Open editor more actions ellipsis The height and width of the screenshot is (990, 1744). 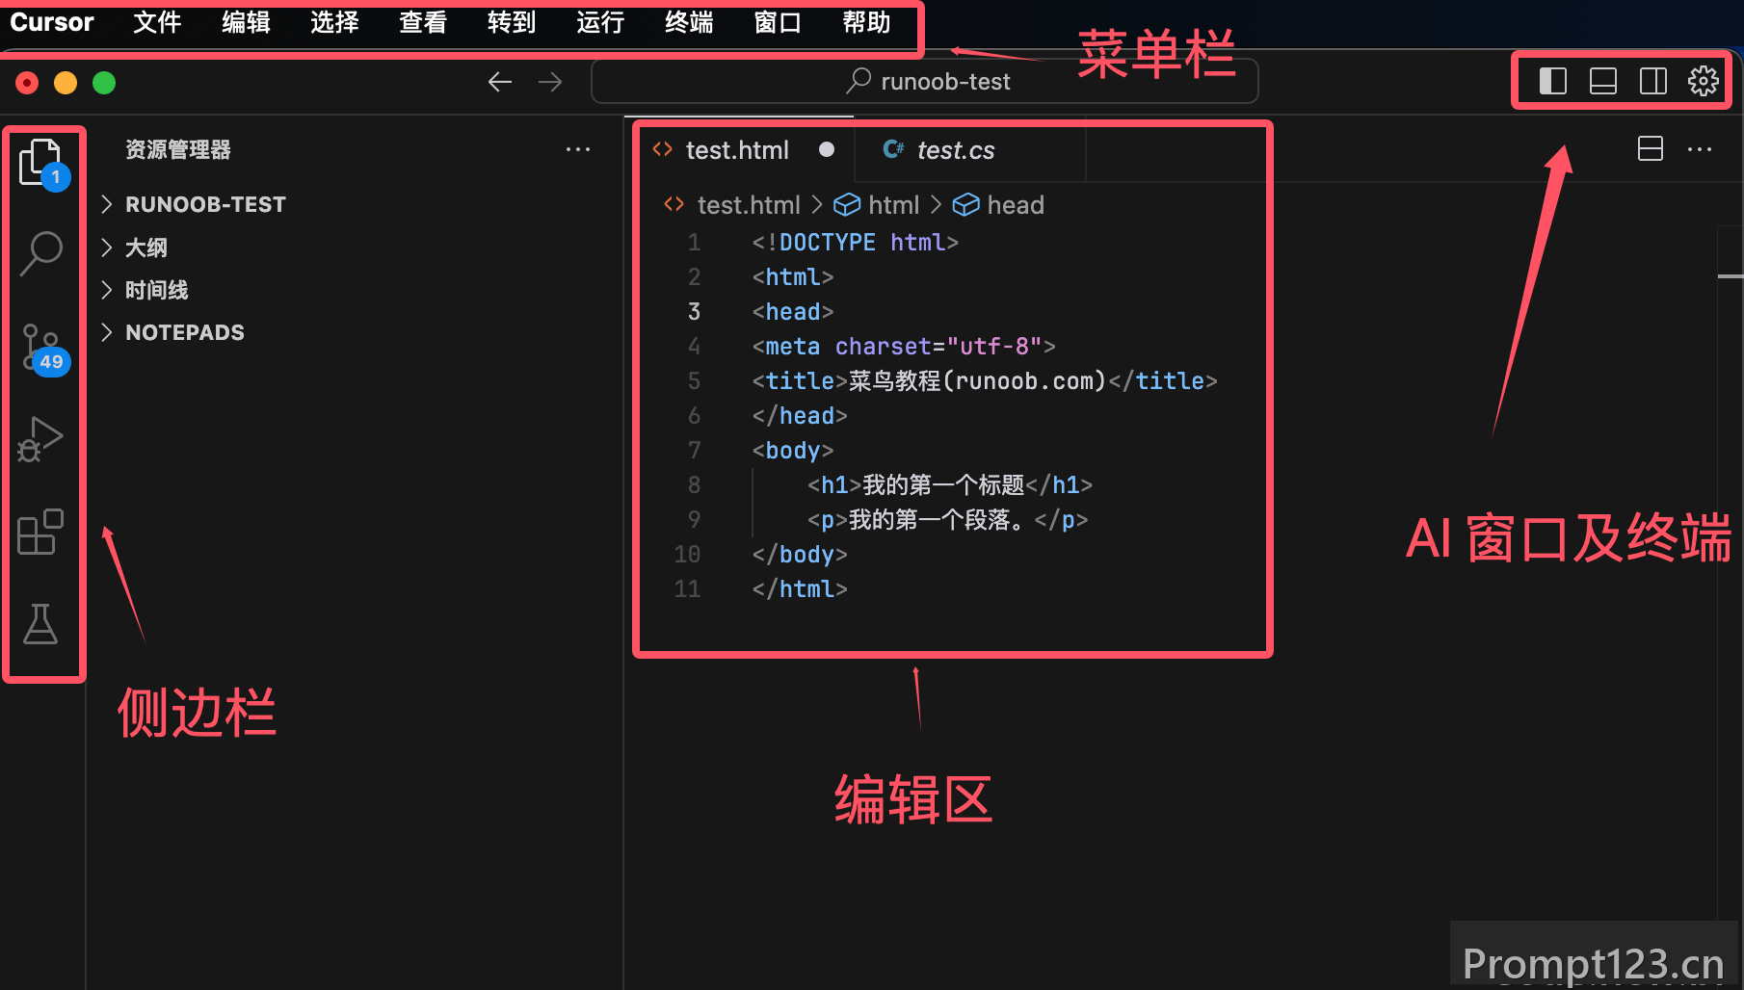coord(1700,149)
